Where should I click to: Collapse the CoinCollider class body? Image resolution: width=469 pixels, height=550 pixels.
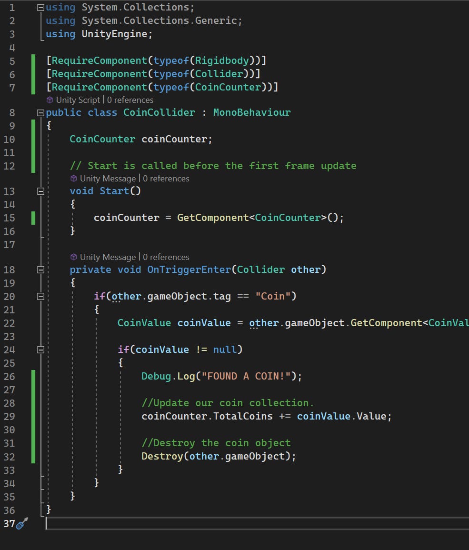coord(40,112)
